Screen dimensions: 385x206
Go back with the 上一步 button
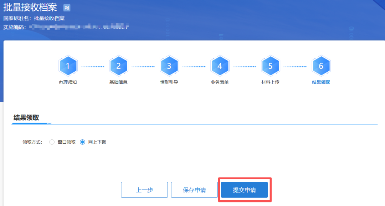(144, 190)
